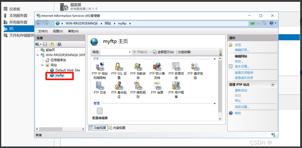Open FTP 当前会话 feature
Screen dimensions: 302x148
click(138, 71)
